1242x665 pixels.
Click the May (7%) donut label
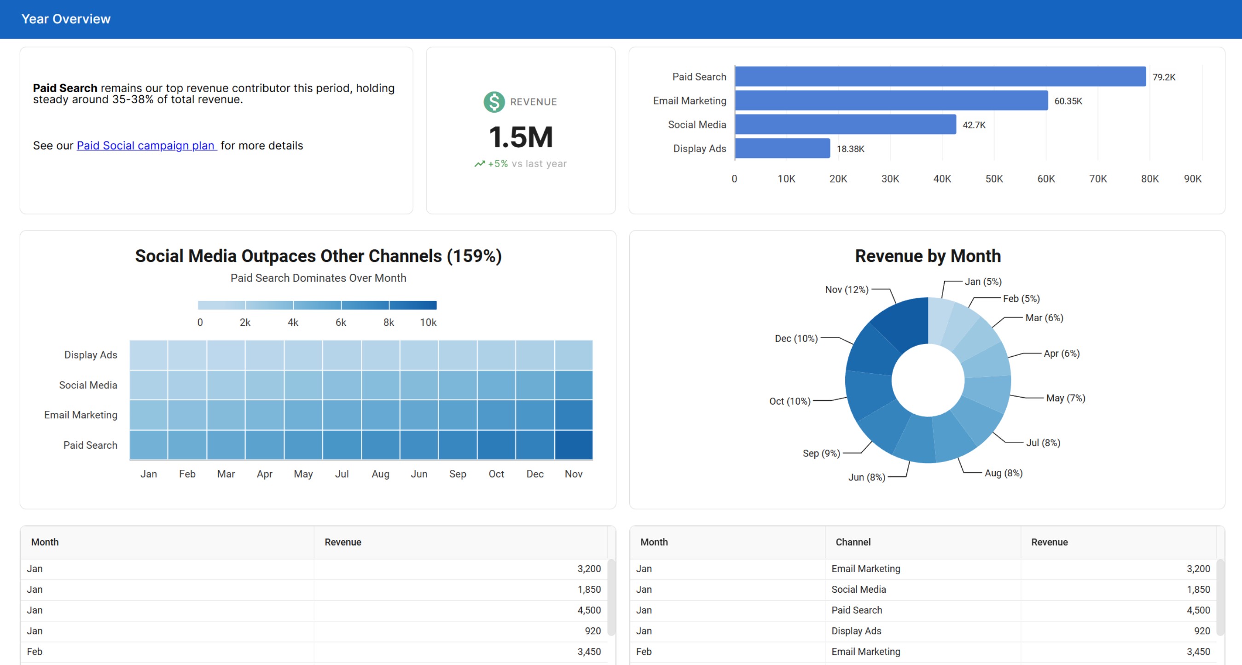(1066, 398)
